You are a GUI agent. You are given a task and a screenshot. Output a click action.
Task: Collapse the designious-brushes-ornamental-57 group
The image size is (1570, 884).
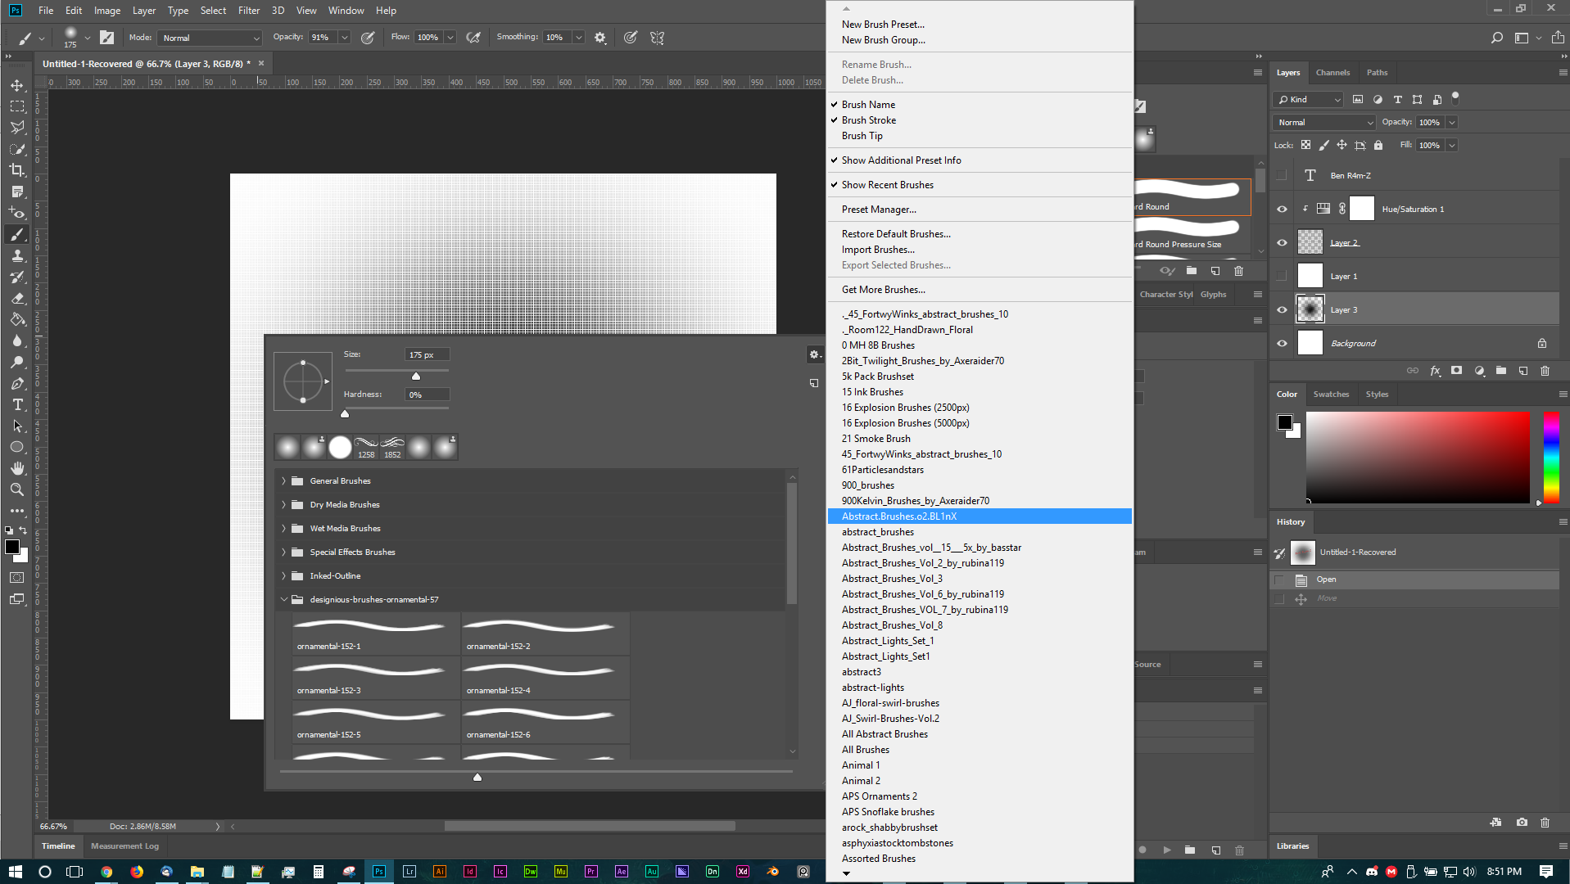283,599
